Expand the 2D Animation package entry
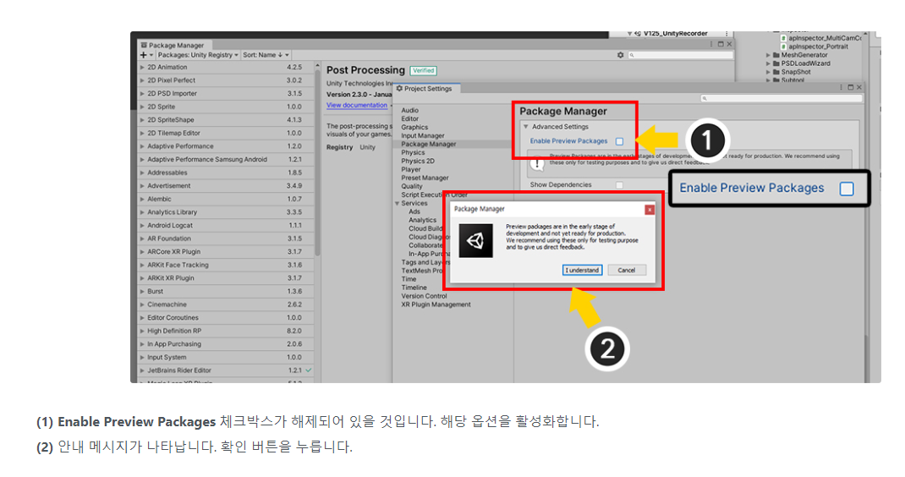This screenshot has width=905, height=477. [x=143, y=67]
